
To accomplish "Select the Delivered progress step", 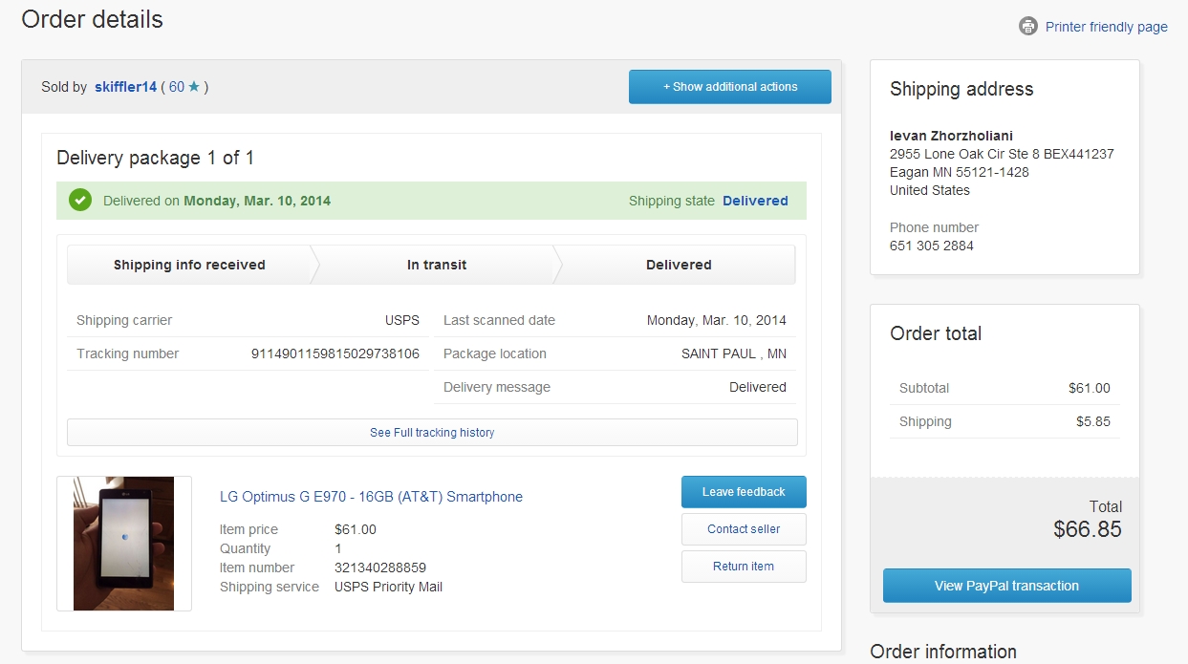I will pos(679,265).
